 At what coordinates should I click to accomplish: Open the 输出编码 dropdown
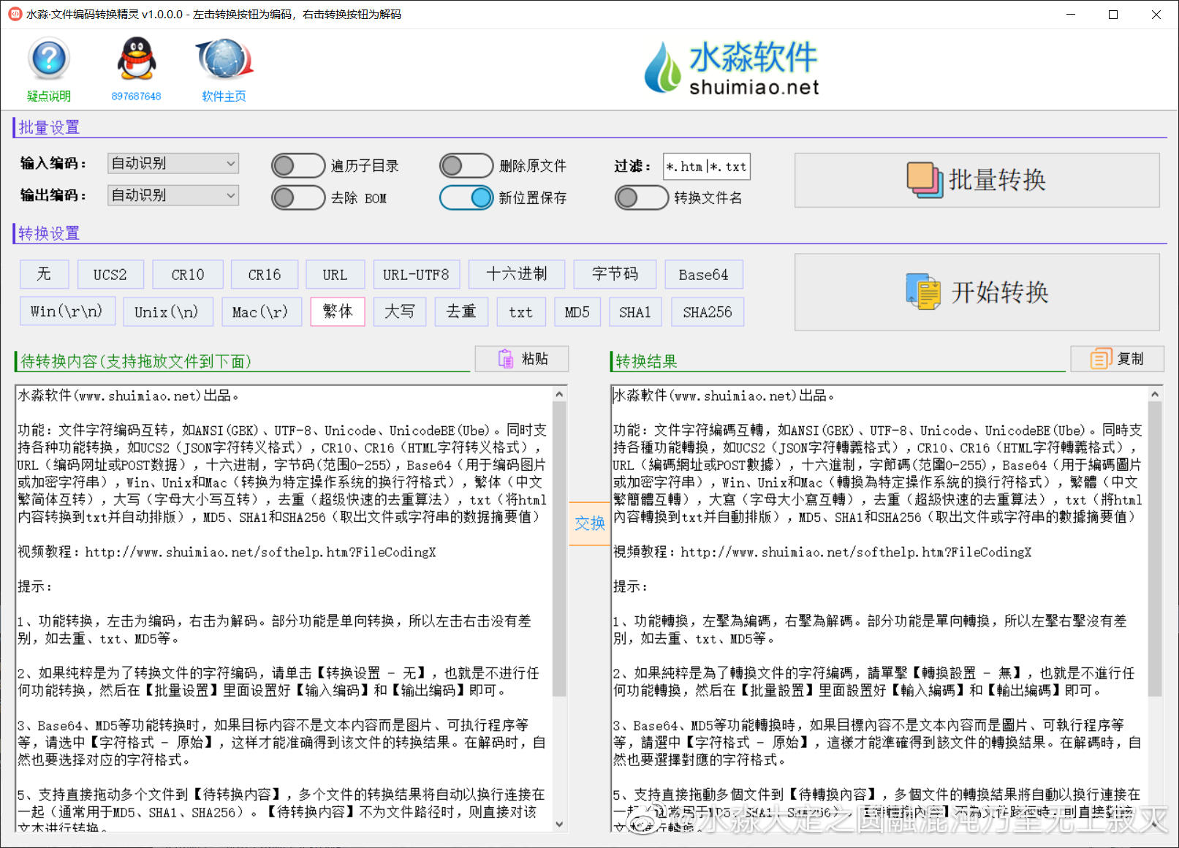(173, 195)
